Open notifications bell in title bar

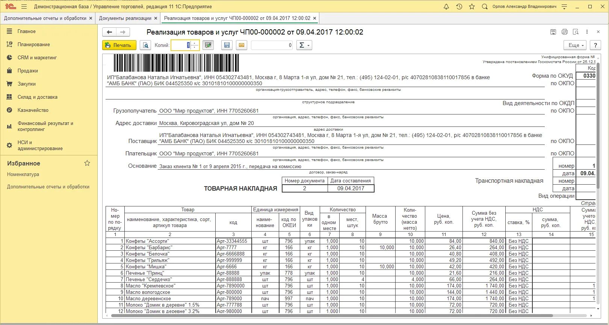(446, 6)
